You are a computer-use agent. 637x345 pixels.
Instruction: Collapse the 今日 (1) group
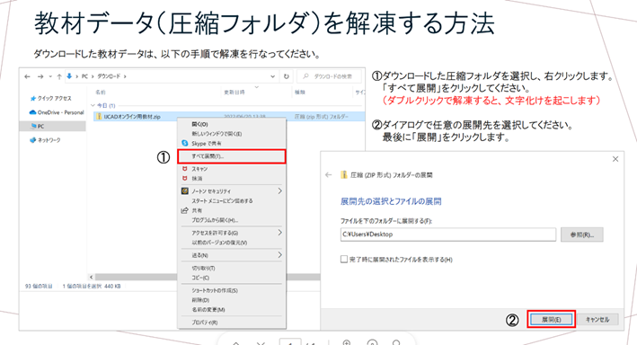pyautogui.click(x=93, y=106)
